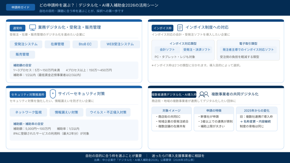Choose the 受発注システム chip
The width and height of the screenshot is (290, 163).
click(x=26, y=44)
